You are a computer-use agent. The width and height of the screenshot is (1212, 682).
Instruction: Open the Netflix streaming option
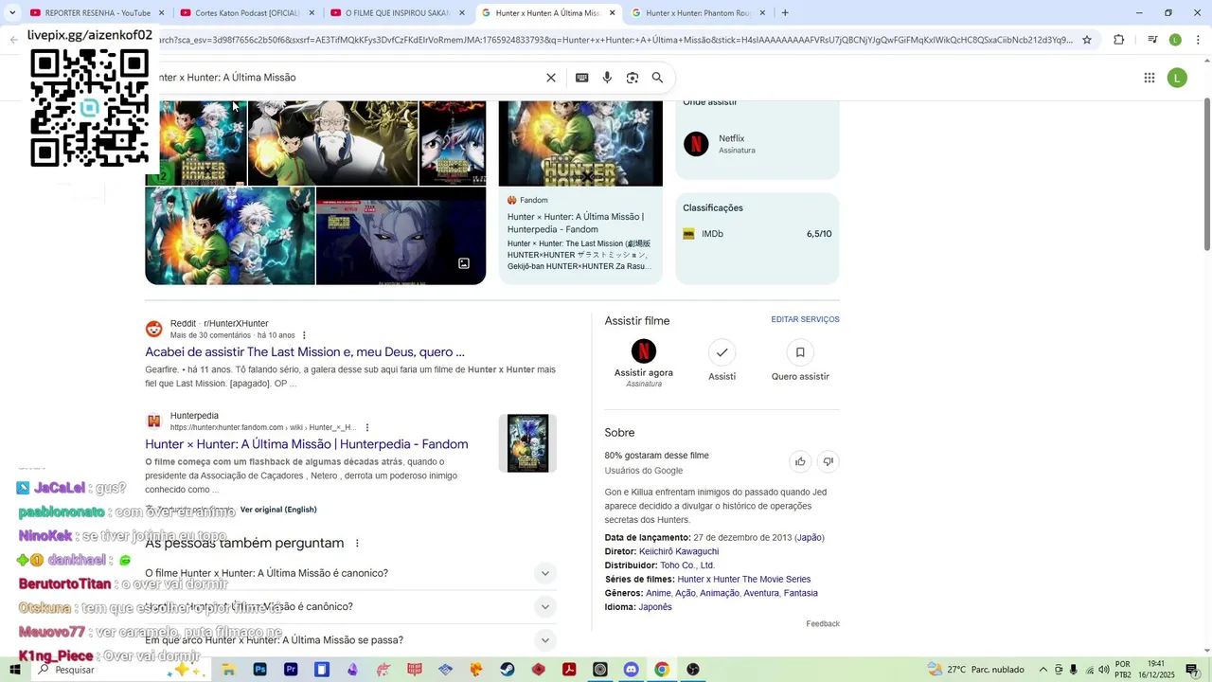click(757, 144)
